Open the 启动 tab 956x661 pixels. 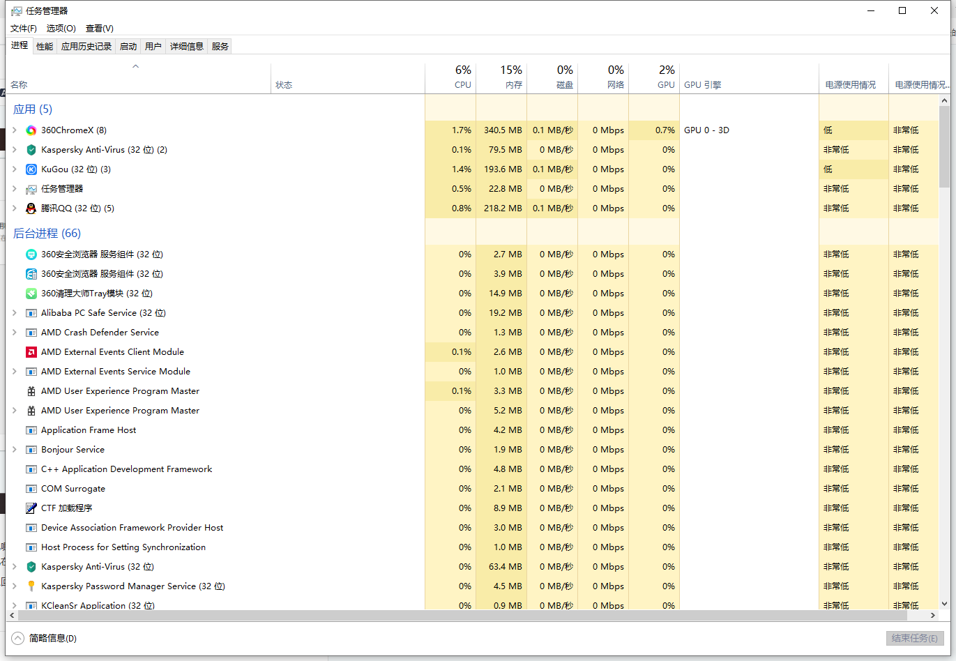pos(128,46)
